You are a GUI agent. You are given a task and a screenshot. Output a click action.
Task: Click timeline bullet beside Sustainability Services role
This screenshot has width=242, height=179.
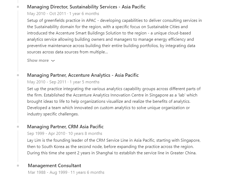click(x=18, y=7)
